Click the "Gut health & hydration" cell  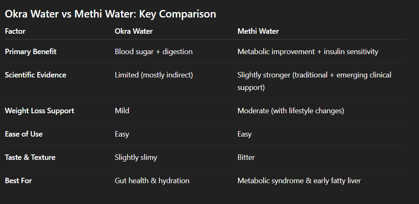[x=152, y=181]
